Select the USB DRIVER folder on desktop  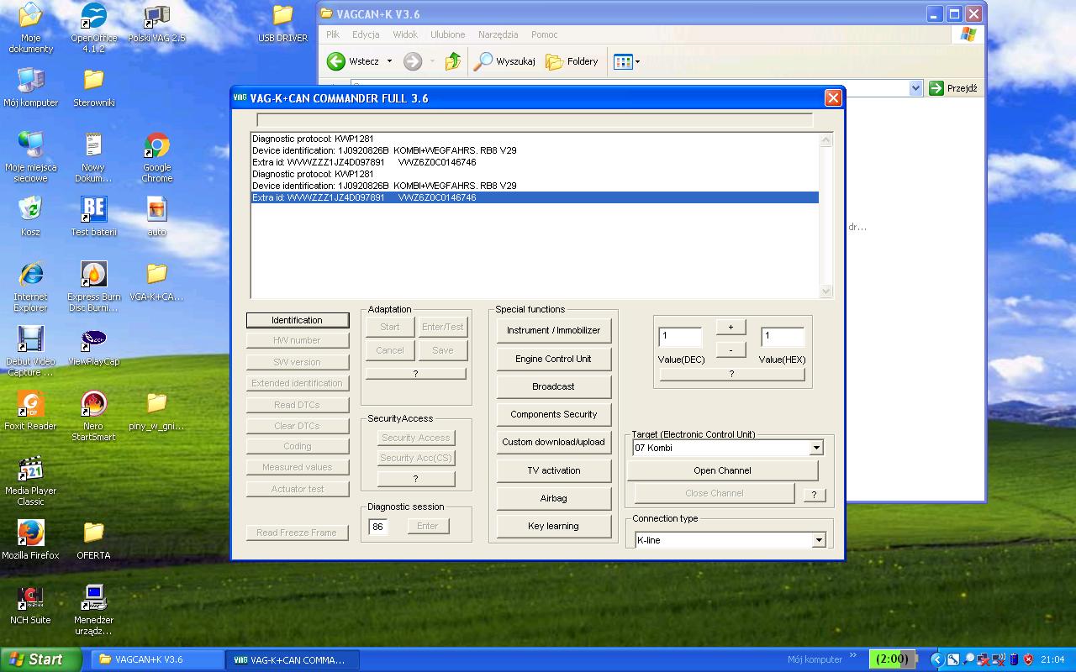pos(282,24)
